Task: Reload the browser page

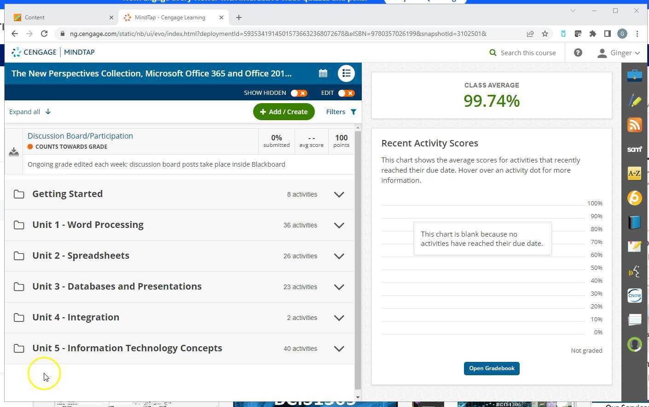Action: [x=44, y=34]
